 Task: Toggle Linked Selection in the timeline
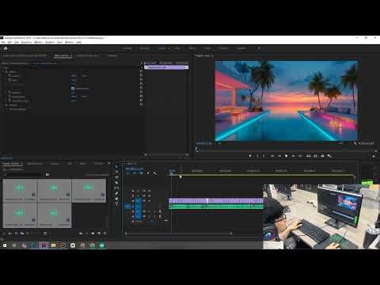coord(141,173)
